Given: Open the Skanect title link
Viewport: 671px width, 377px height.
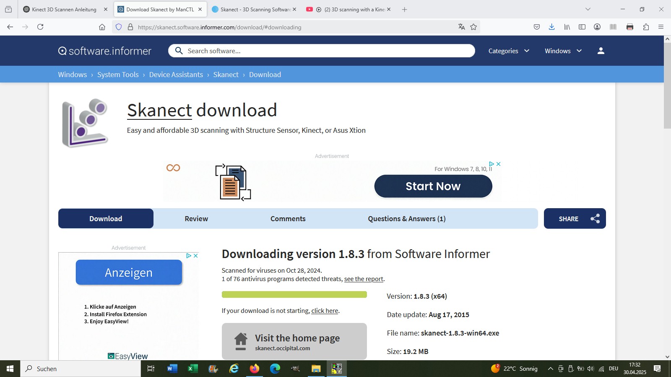Looking at the screenshot, I should tap(159, 111).
